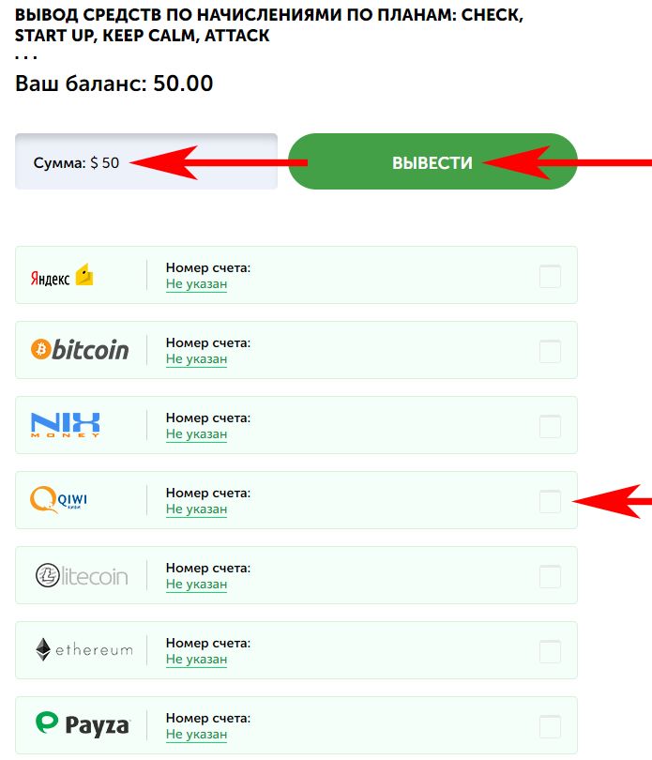
Task: Click the NIX Money logo
Action: click(65, 425)
